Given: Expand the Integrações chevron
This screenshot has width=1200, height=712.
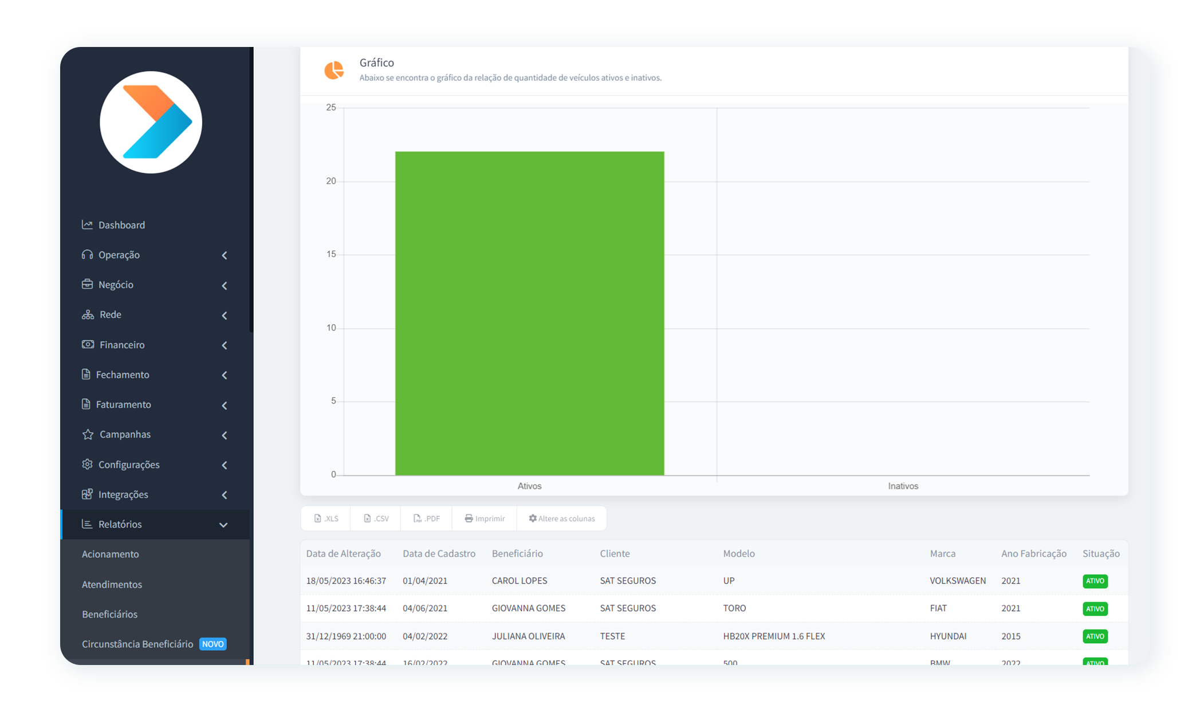Looking at the screenshot, I should tap(225, 495).
